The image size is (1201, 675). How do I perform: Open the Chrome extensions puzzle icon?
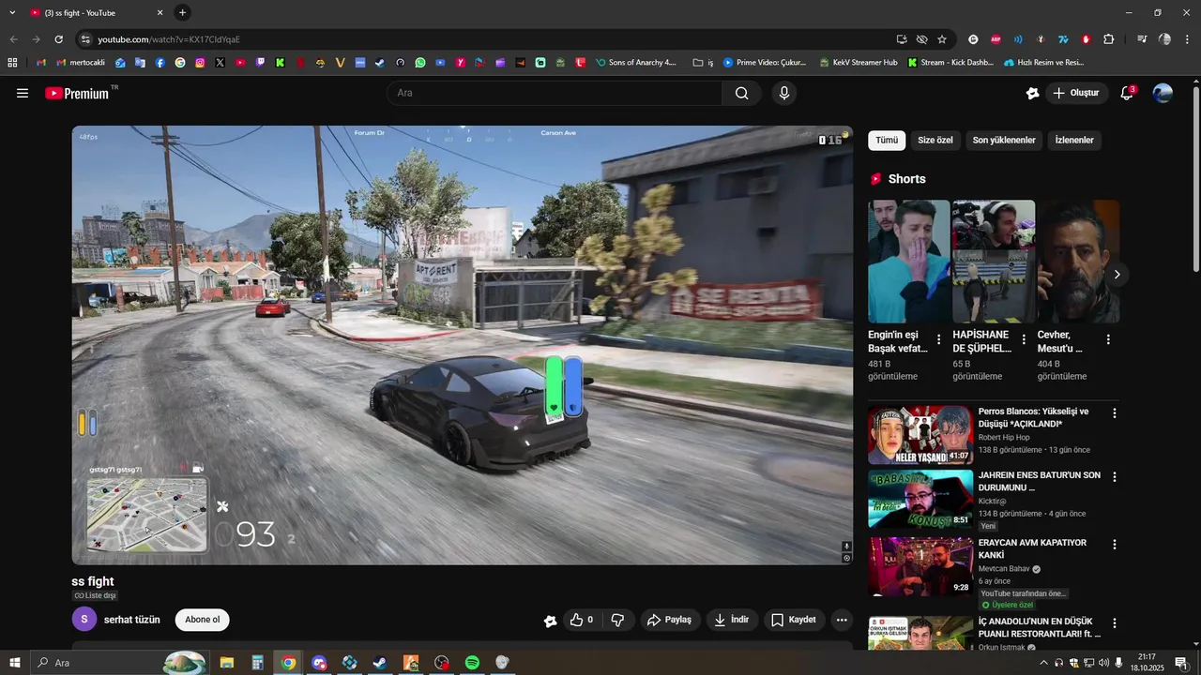[x=1108, y=39]
